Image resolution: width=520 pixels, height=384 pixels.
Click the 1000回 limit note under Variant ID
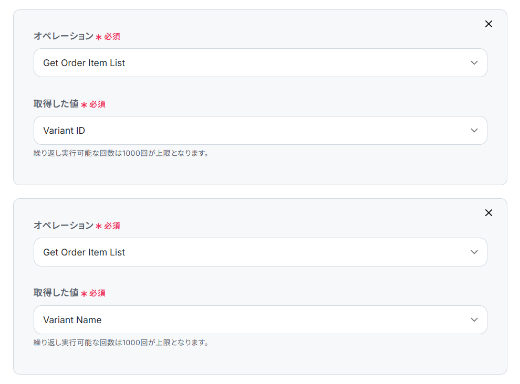pyautogui.click(x=121, y=153)
